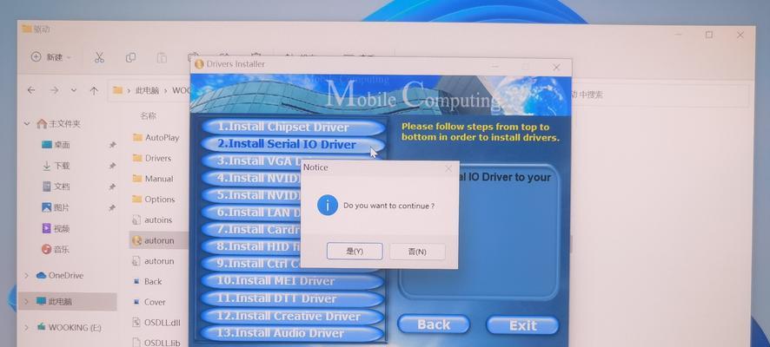The image size is (770, 347).
Task: Go up one folder level
Action: coord(94,90)
